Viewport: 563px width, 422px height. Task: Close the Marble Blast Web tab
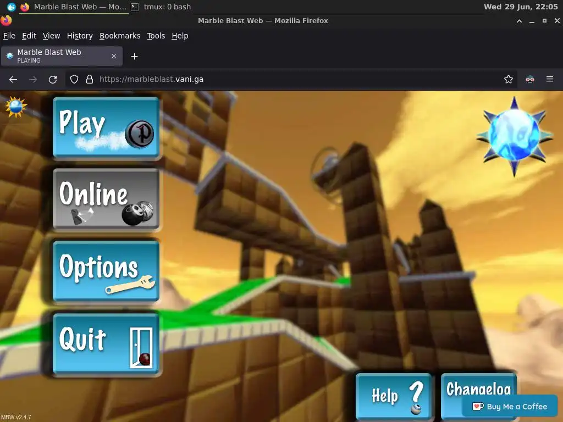coord(114,57)
